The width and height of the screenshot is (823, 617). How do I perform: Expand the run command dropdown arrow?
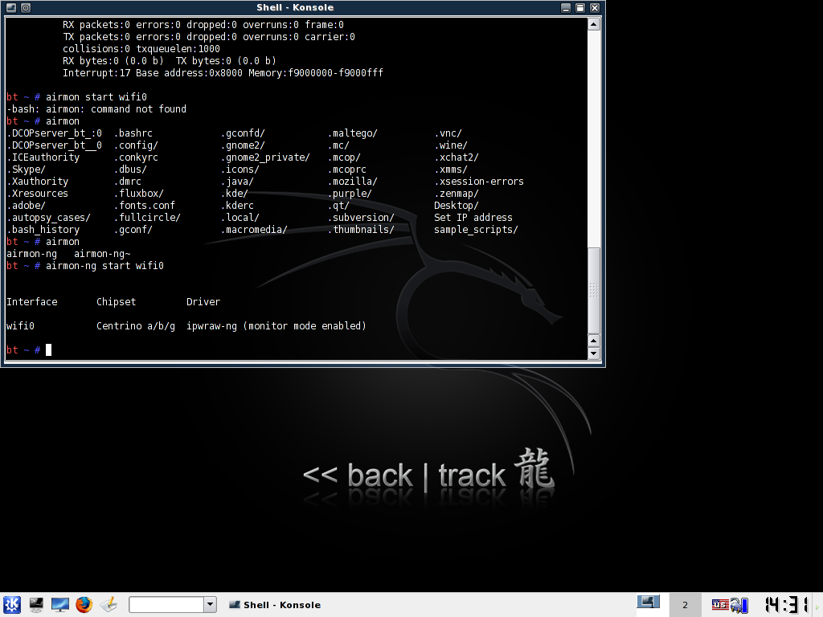[x=210, y=604]
